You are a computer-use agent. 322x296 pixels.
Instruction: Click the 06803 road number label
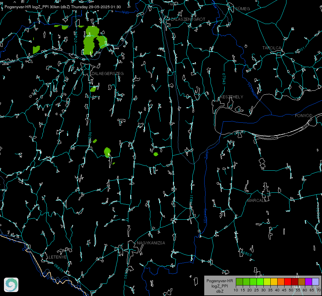click(x=246, y=253)
